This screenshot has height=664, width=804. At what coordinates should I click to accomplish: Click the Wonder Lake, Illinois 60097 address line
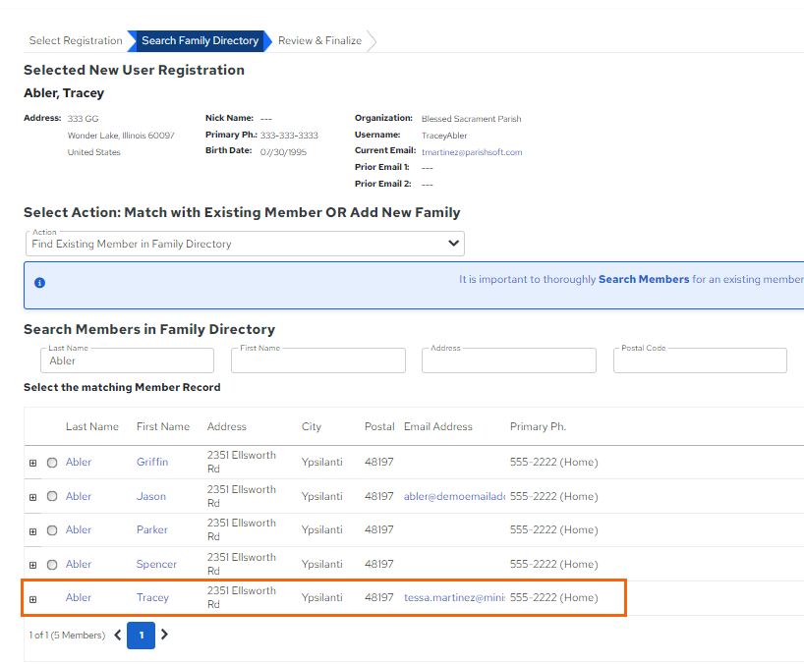click(x=121, y=136)
